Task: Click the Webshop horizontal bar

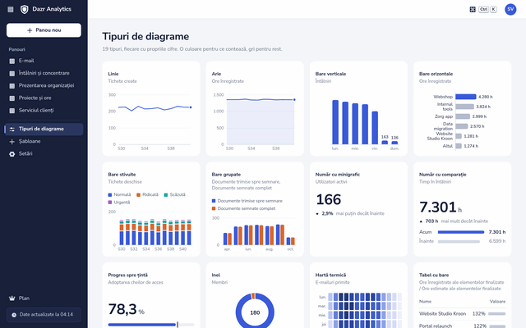Action: point(466,97)
